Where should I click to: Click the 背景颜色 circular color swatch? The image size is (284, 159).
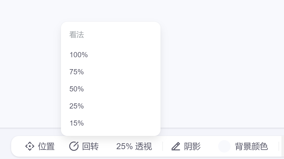click(224, 146)
